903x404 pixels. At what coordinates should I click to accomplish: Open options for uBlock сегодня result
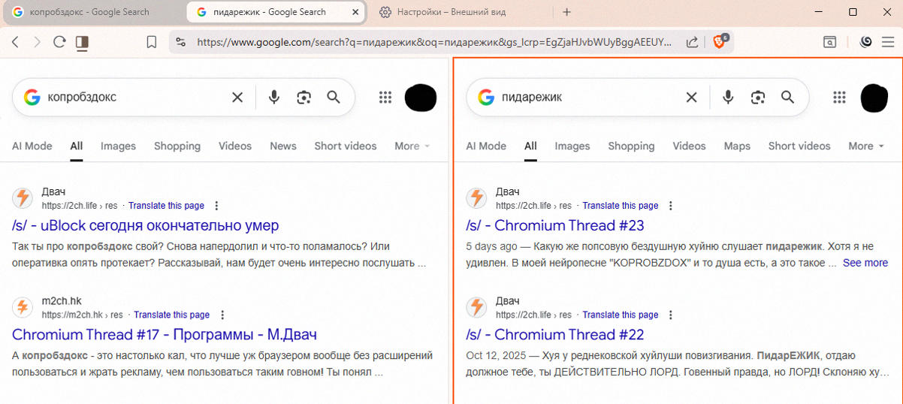pyautogui.click(x=217, y=206)
